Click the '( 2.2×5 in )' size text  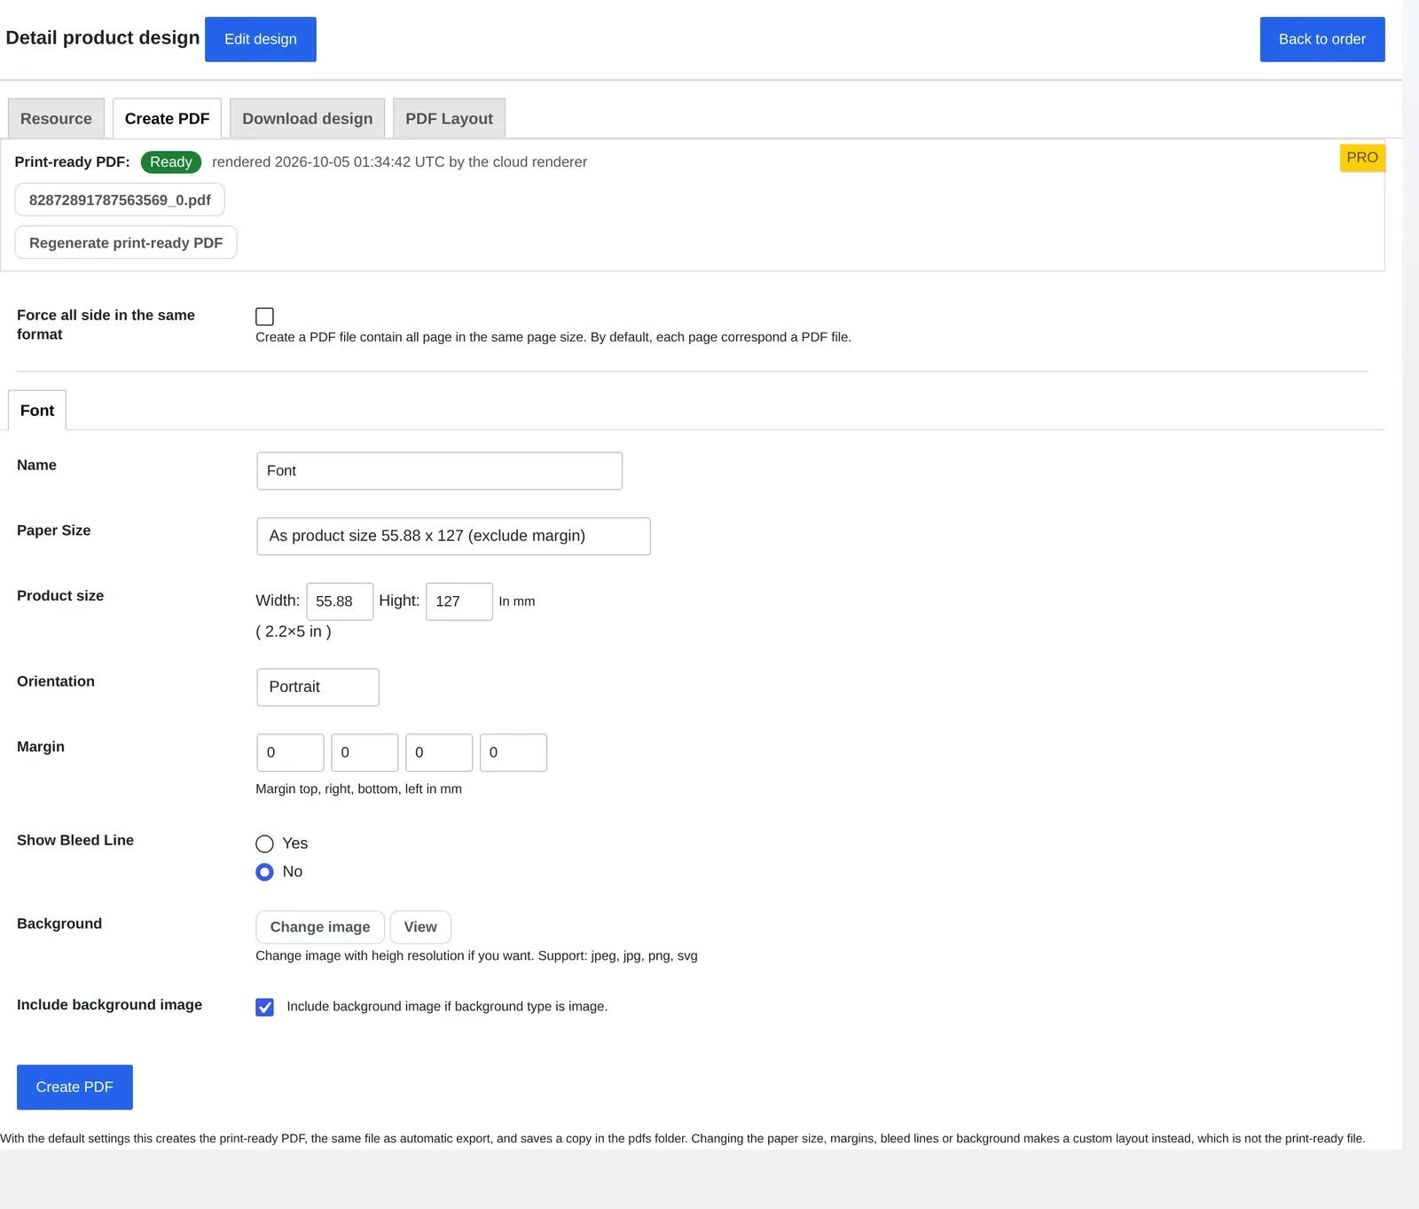pos(294,632)
